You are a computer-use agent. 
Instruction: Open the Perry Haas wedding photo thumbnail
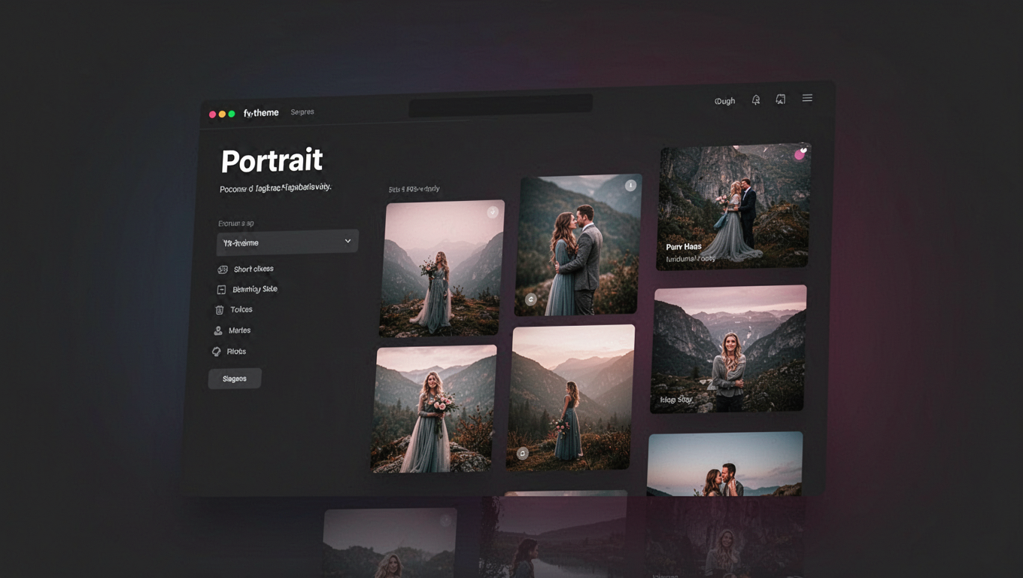pyautogui.click(x=733, y=203)
